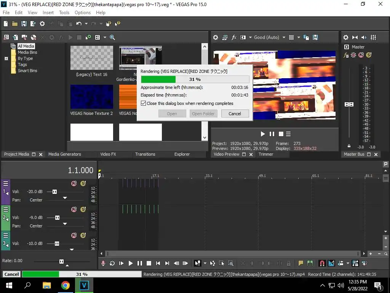Toggle Loop Playback on timeline transport
The height and width of the screenshot is (293, 390).
coord(112,263)
